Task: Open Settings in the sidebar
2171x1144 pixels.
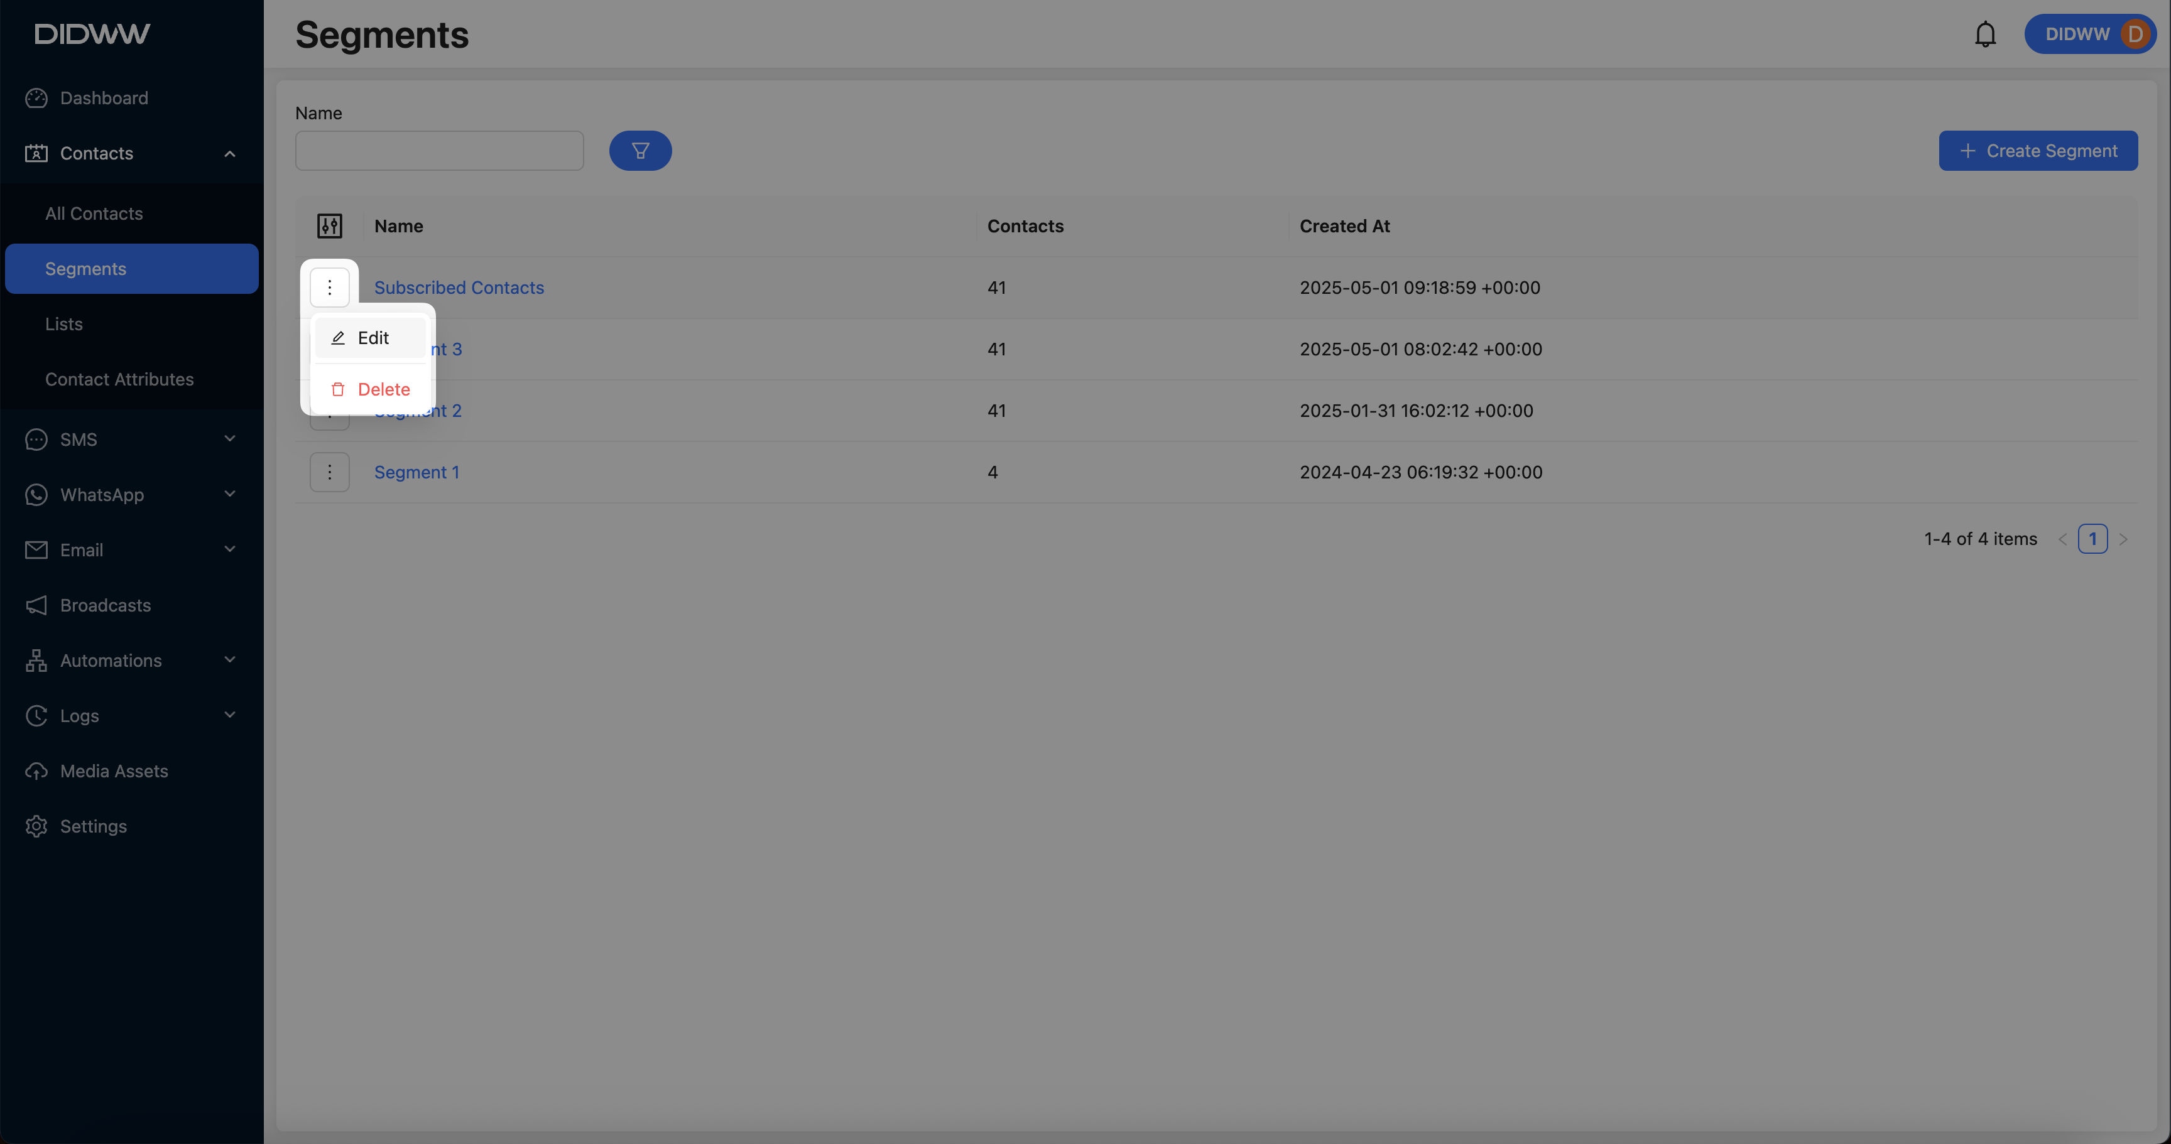Action: [x=131, y=826]
